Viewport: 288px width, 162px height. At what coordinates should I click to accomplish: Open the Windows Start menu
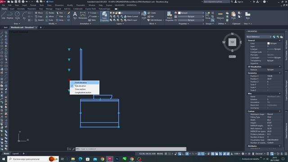coord(4,159)
